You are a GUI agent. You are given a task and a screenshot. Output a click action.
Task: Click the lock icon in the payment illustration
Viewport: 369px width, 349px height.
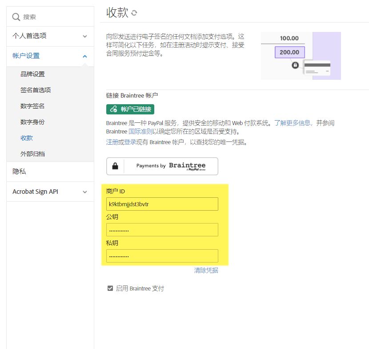click(x=295, y=65)
